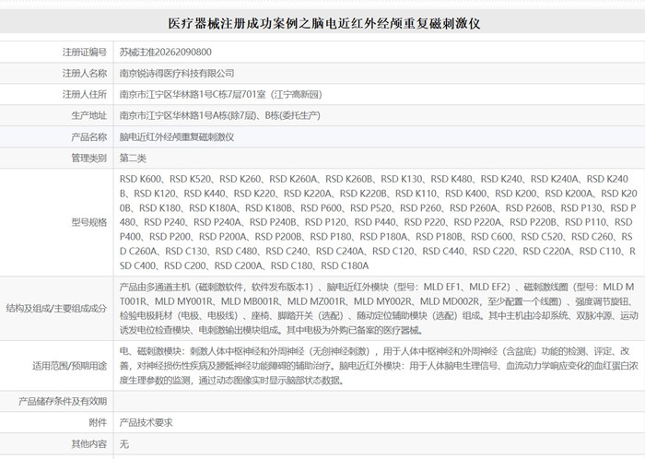Click the value 无 in 其他内容 row
The image size is (645, 459).
point(124,443)
